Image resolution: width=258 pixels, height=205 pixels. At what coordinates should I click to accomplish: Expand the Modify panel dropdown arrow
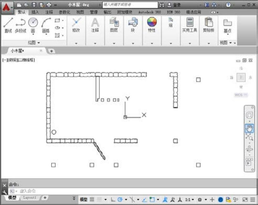[76, 43]
